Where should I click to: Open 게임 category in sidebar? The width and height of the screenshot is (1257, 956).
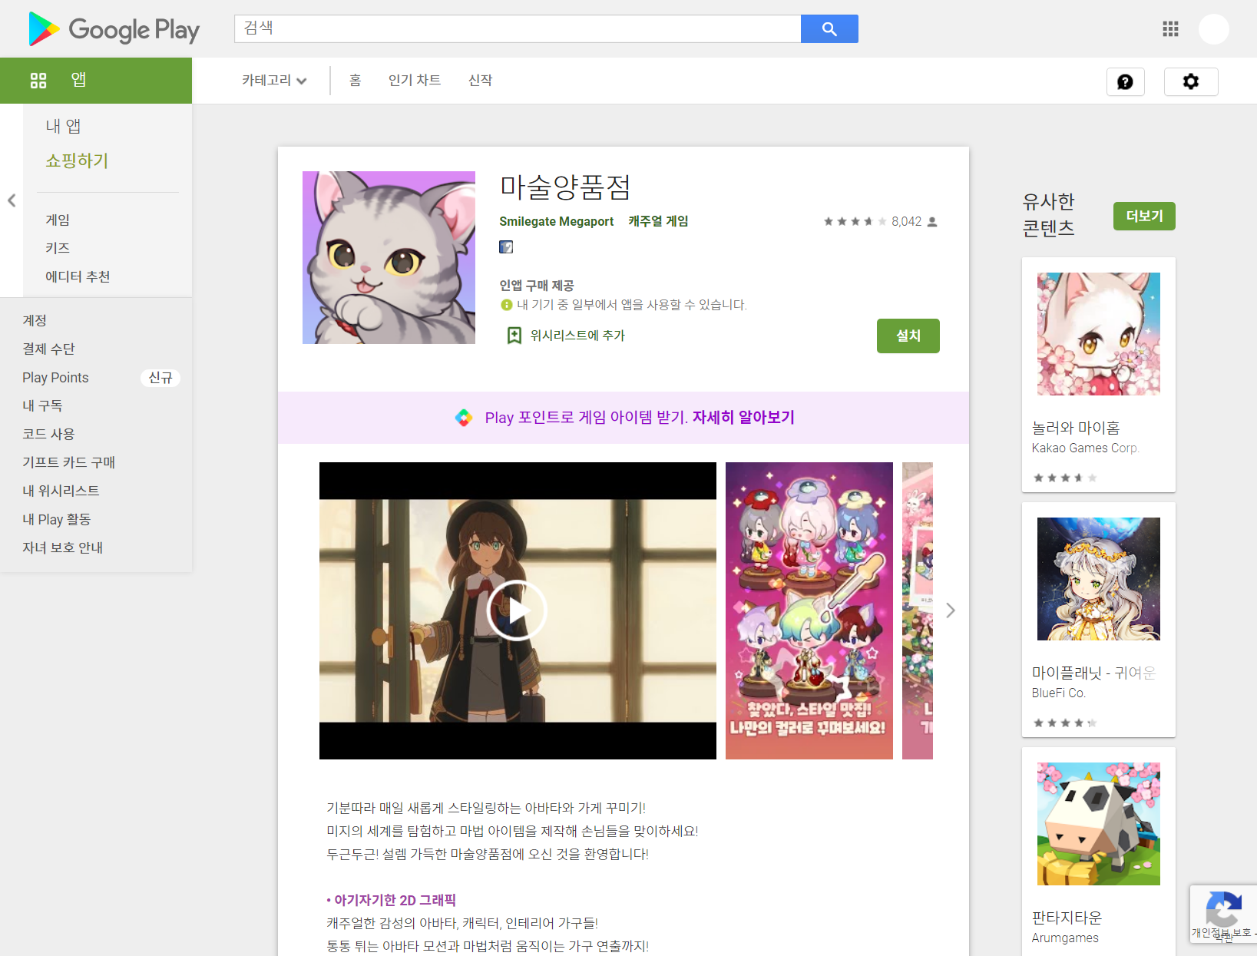tap(58, 220)
